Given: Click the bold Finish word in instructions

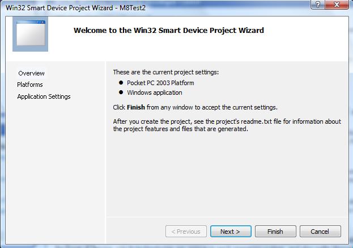Looking at the screenshot, I should pos(136,107).
